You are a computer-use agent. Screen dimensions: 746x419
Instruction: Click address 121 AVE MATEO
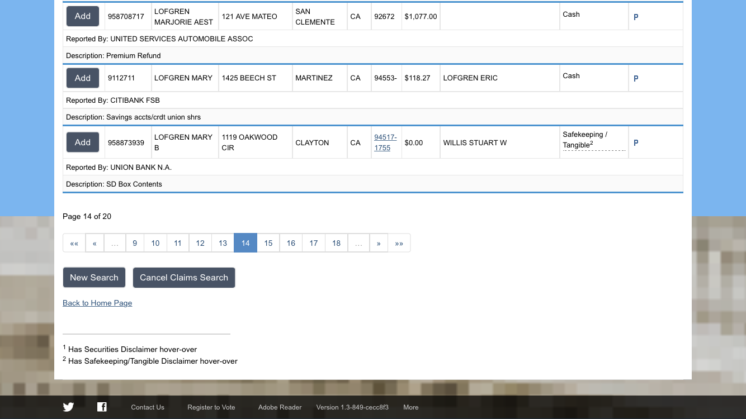click(x=249, y=17)
